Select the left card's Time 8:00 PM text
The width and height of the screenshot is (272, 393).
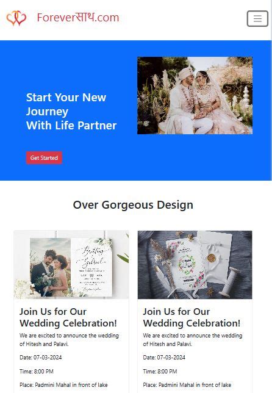pos(37,371)
